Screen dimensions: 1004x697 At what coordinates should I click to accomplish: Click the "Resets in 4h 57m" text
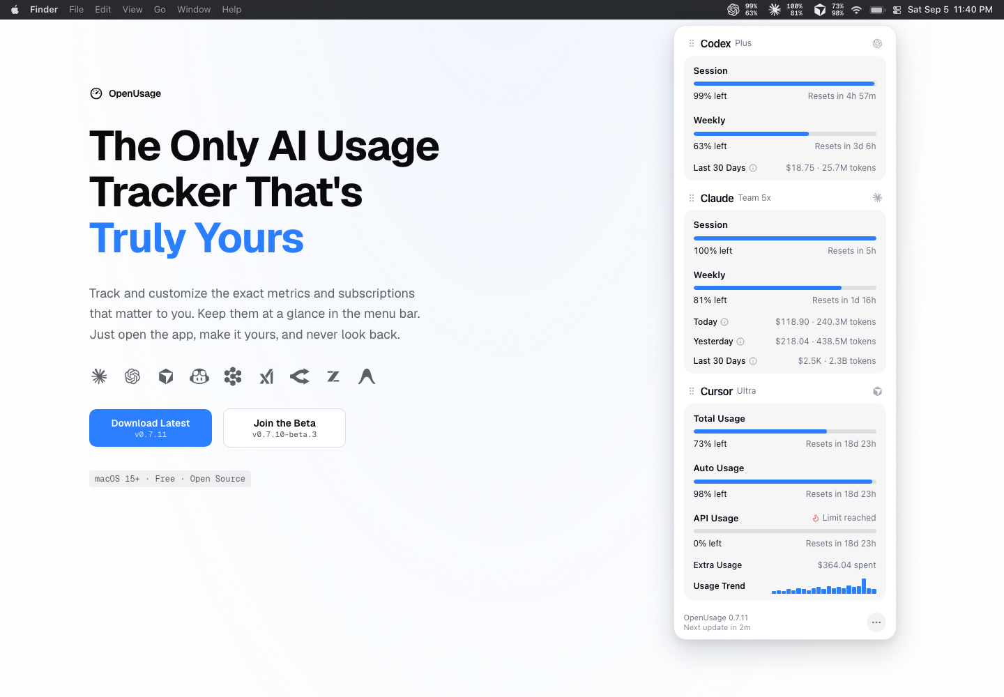tap(842, 96)
